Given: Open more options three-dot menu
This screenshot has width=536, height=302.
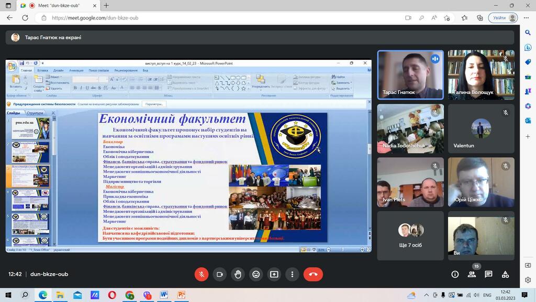Looking at the screenshot, I should [x=292, y=274].
